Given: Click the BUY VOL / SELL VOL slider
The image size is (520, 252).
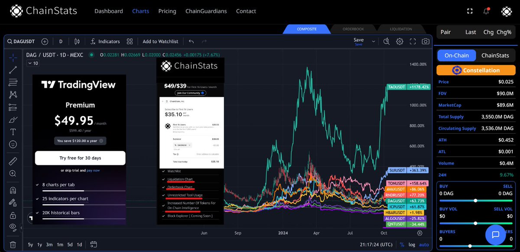Looking at the screenshot, I should click(x=476, y=223).
